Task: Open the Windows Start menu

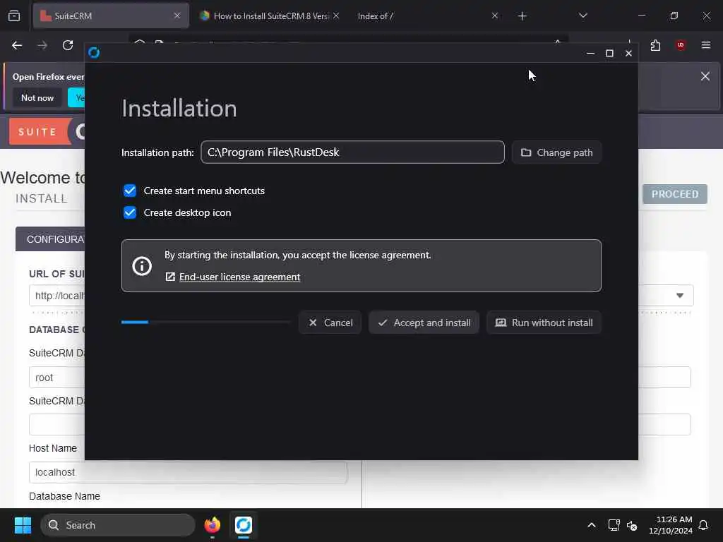Action: coord(23,525)
